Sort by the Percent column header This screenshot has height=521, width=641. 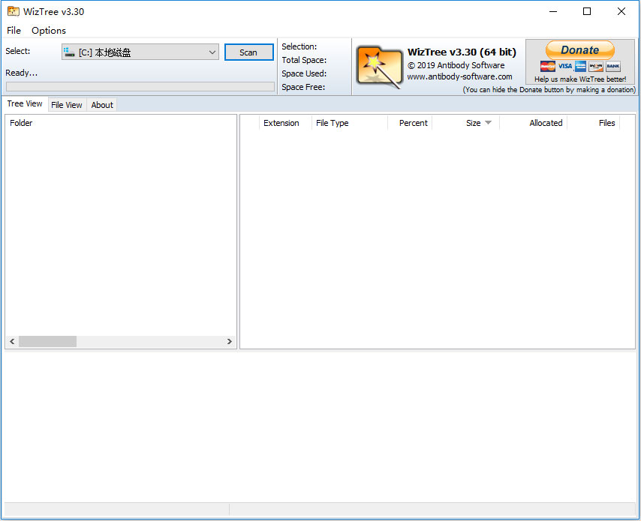click(x=410, y=123)
